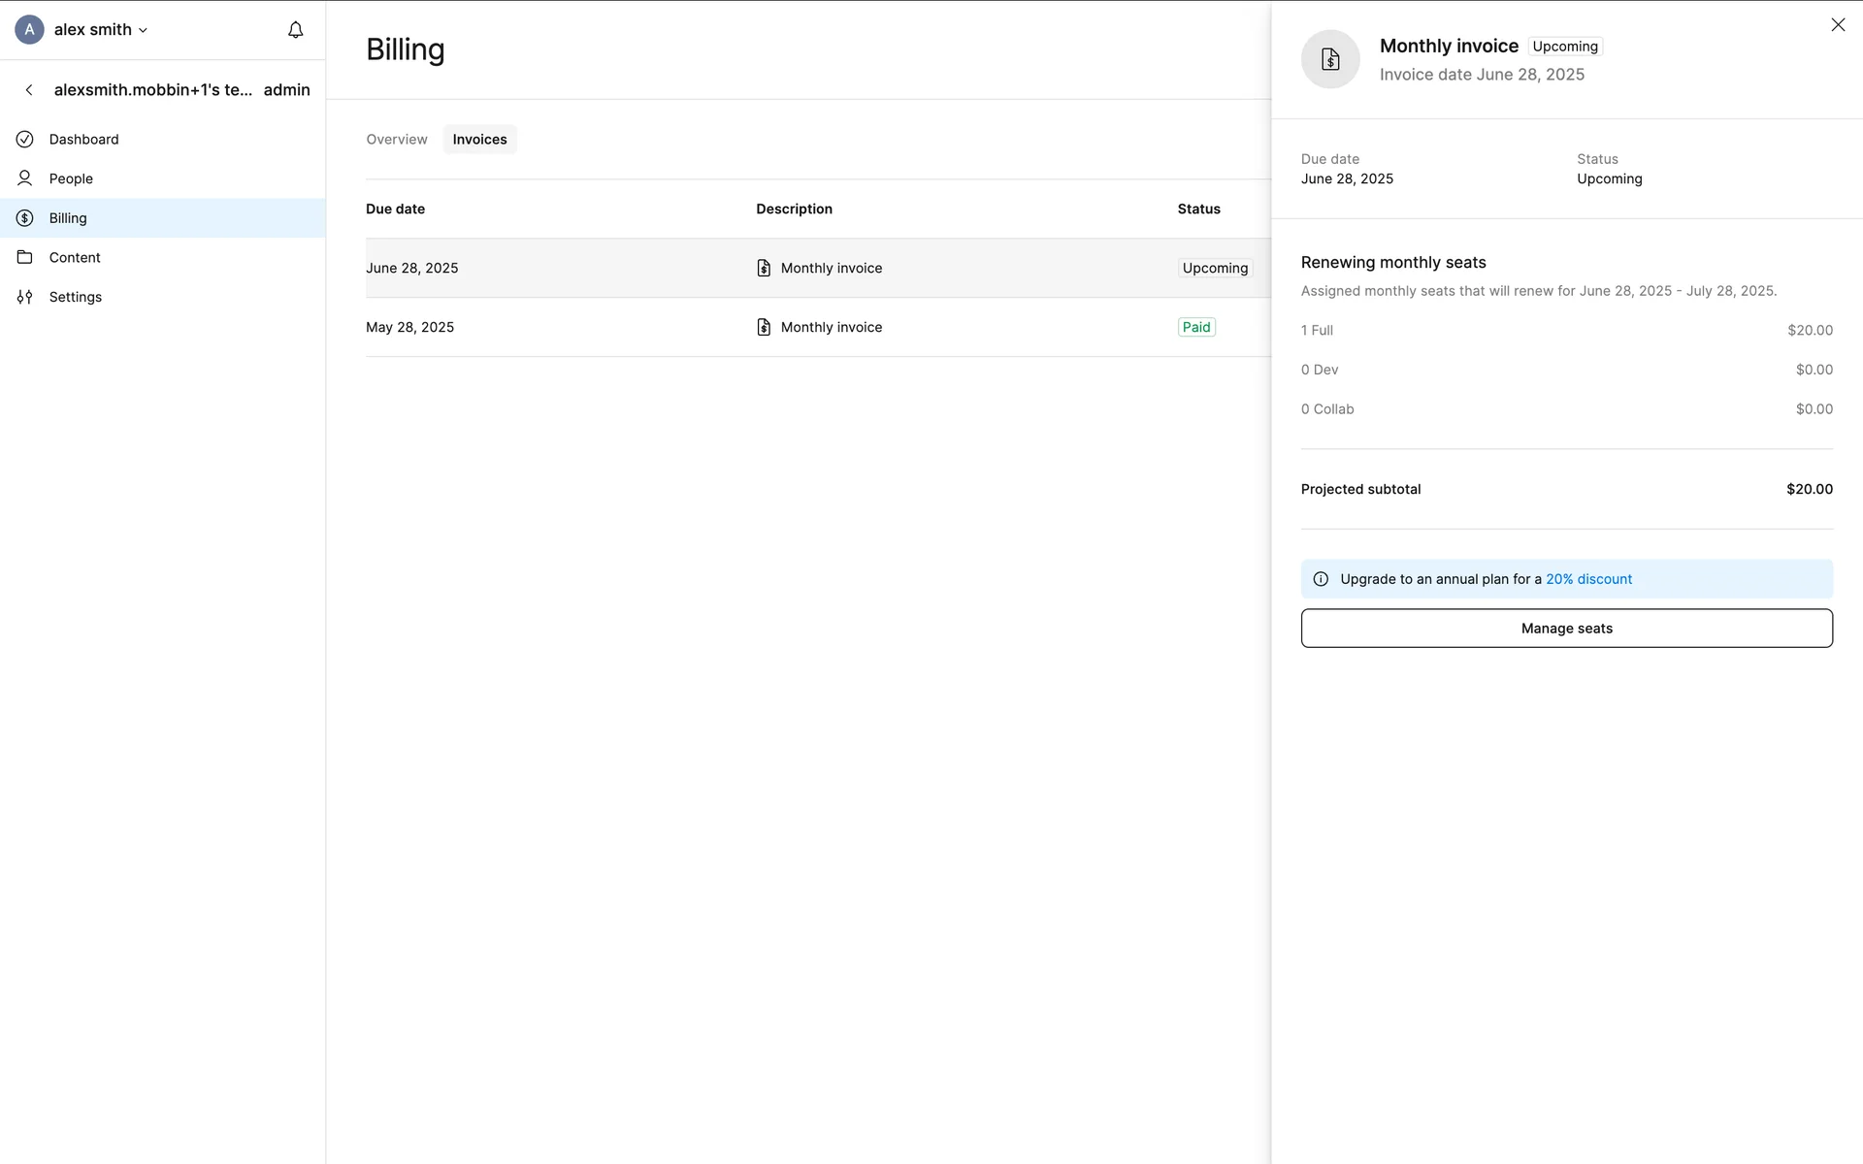Click the Settings sliders icon
Image resolution: width=1863 pixels, height=1164 pixels.
(x=25, y=297)
